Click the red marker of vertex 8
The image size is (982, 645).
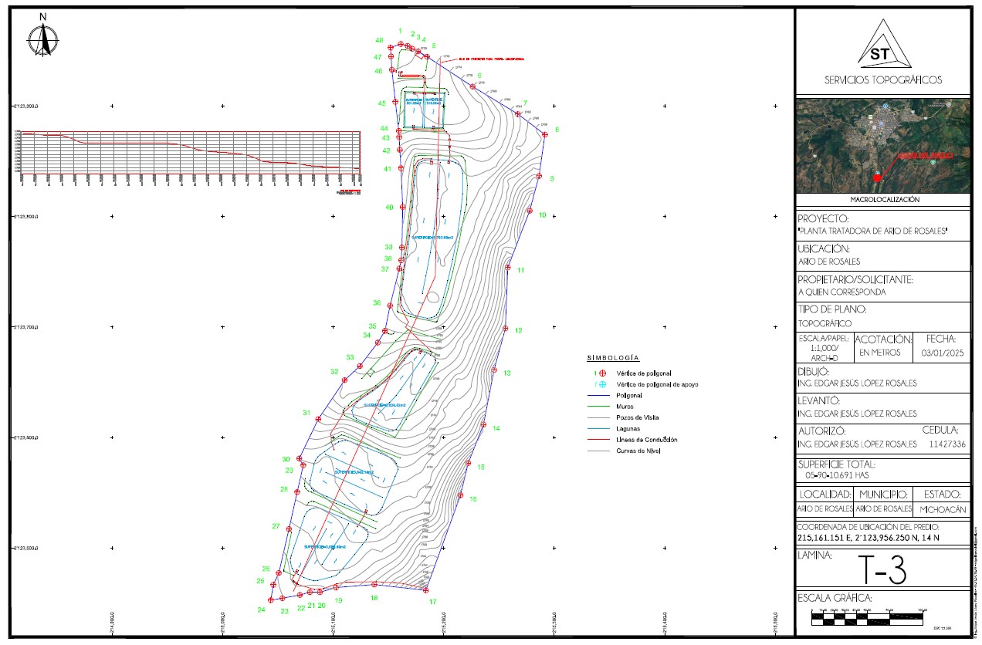[544, 134]
